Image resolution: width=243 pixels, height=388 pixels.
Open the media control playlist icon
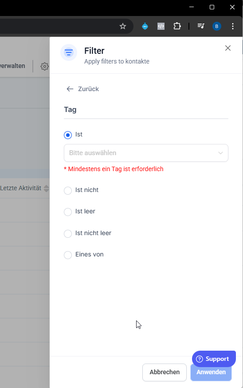click(201, 26)
